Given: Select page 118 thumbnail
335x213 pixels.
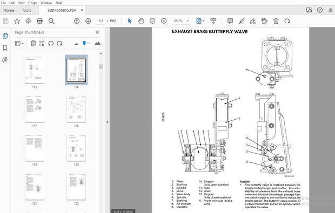Looking at the screenshot, I should (76, 109).
